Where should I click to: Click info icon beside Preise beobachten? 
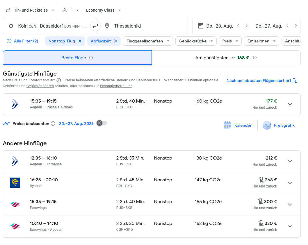53,124
